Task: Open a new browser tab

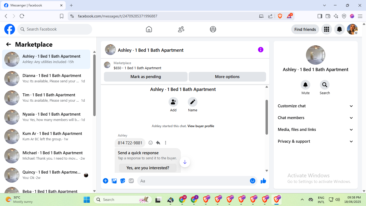Action: click(x=71, y=5)
